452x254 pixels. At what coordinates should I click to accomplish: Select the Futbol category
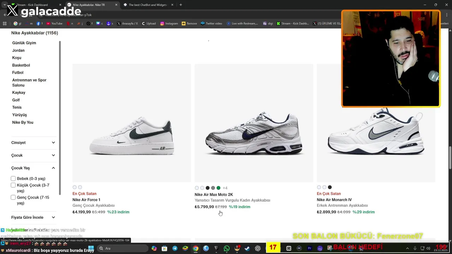[x=18, y=73]
